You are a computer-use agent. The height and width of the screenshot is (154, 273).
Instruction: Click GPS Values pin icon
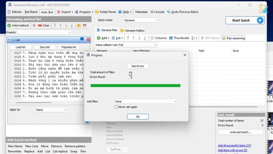[x=202, y=38]
